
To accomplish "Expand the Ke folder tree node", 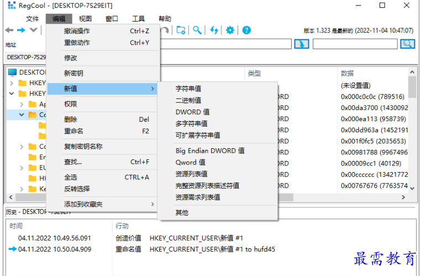I will (22, 189).
